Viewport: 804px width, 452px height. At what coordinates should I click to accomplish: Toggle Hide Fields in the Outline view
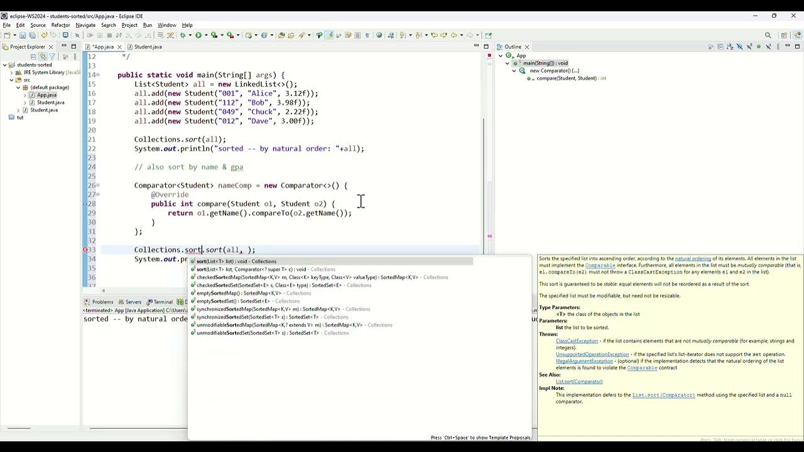[x=740, y=45]
